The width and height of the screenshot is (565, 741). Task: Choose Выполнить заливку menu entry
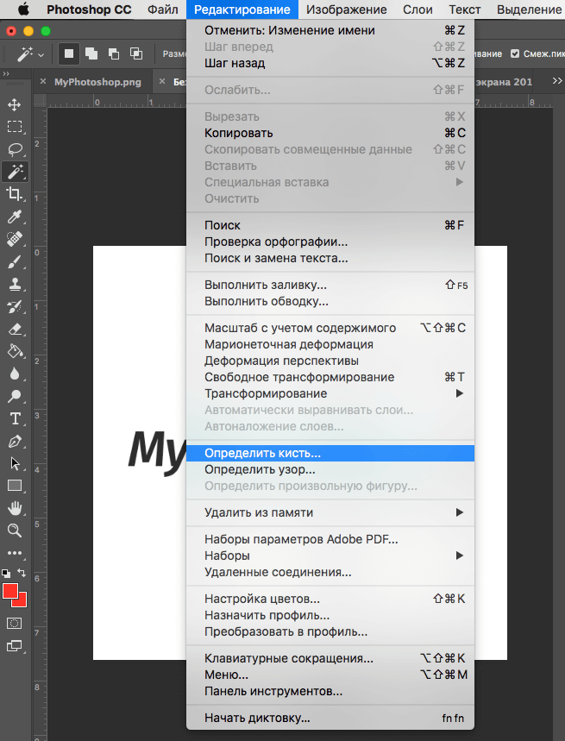[330, 285]
